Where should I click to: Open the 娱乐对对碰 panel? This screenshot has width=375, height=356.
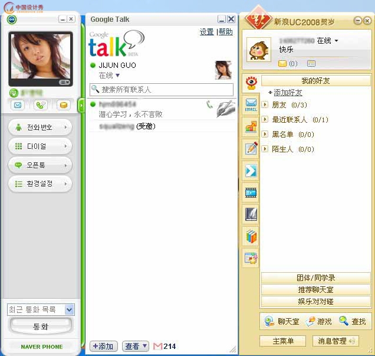tap(315, 302)
